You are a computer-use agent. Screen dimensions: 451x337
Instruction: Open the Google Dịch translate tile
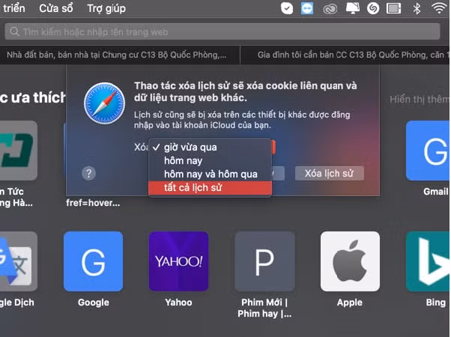(x=19, y=261)
